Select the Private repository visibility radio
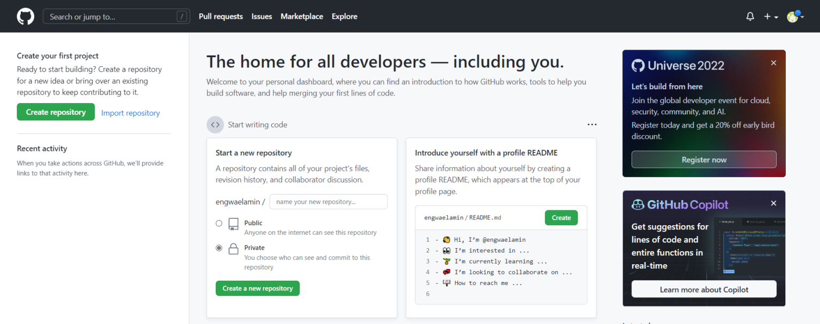Screen dimensions: 820x324 click(x=218, y=248)
